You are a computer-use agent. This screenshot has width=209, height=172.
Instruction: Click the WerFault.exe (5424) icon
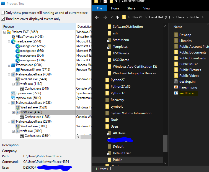point(18,79)
